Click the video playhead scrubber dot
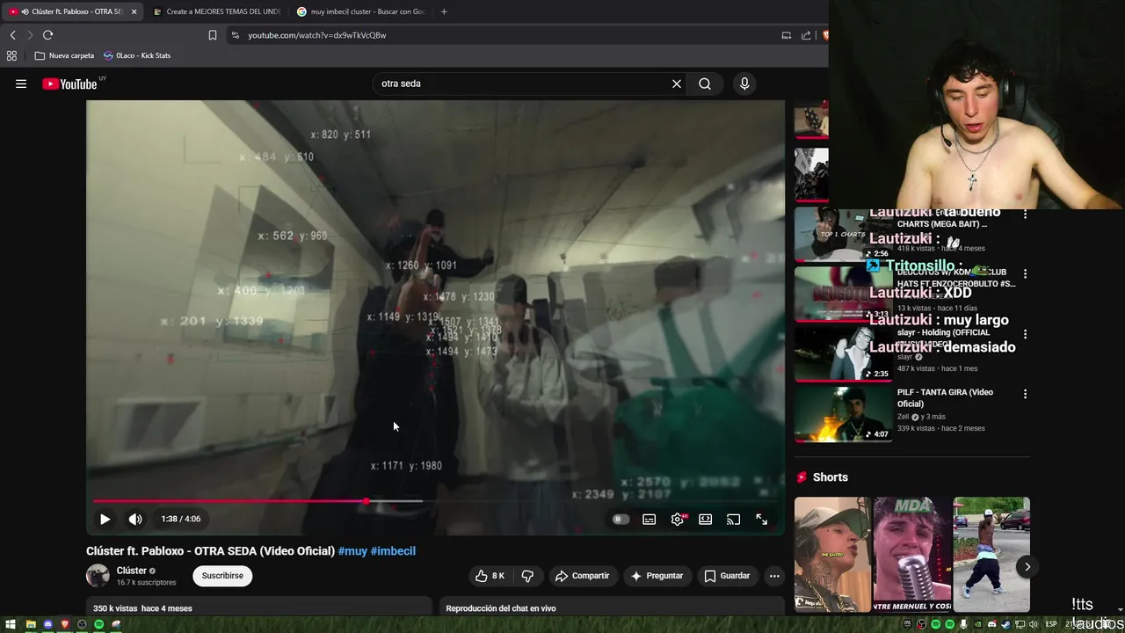1125x633 pixels. pos(366,501)
